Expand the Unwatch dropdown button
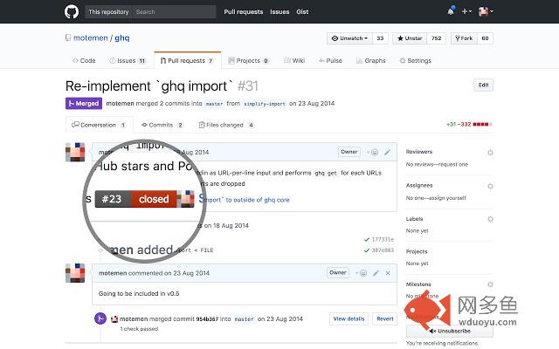This screenshot has width=559, height=349. click(349, 38)
